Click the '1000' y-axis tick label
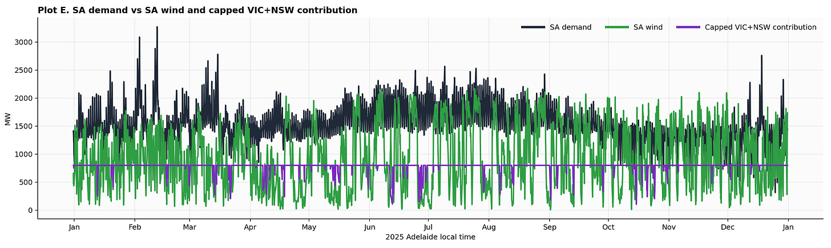Image resolution: width=831 pixels, height=248 pixels. pyautogui.click(x=24, y=154)
